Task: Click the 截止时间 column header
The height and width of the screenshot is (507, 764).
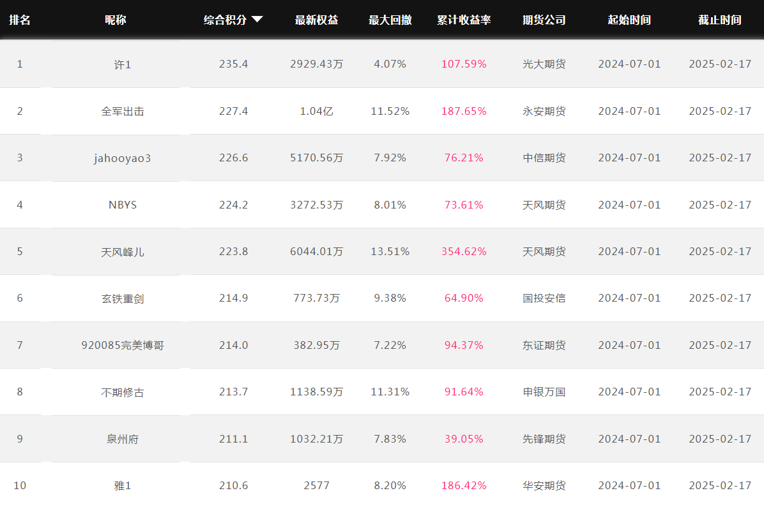Action: click(720, 20)
